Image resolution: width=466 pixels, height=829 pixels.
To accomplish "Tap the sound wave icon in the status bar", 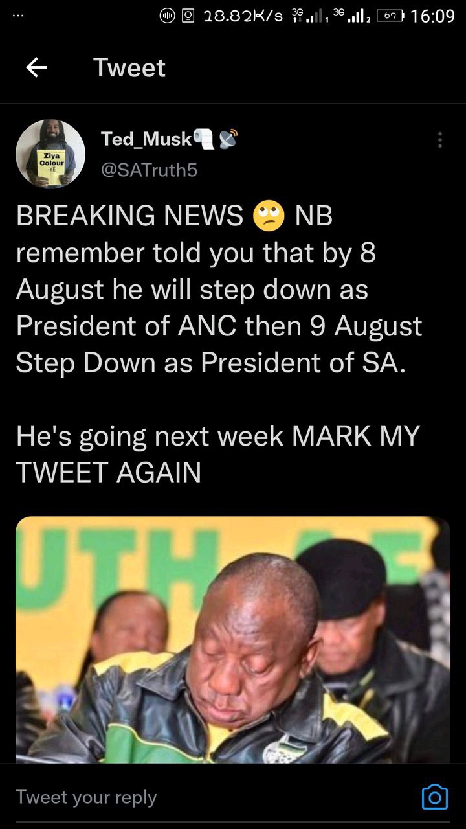I will (167, 16).
